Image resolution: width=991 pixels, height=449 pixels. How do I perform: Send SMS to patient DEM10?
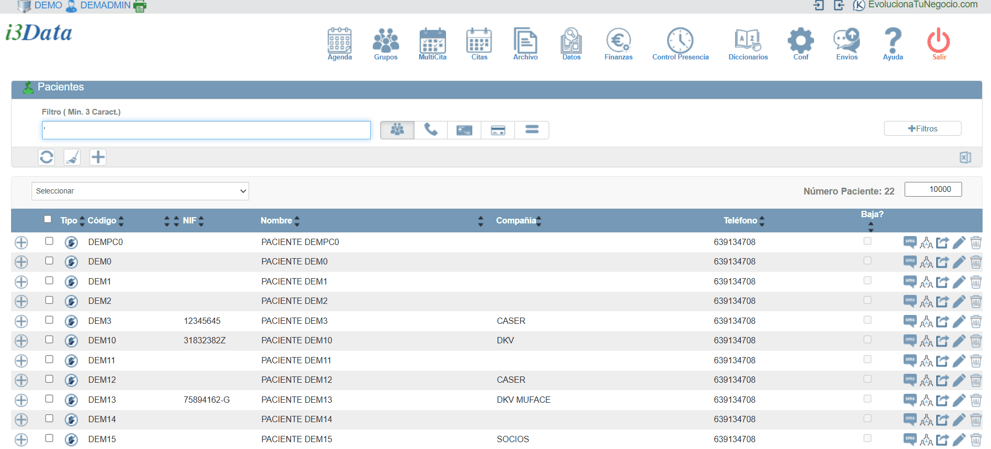[909, 341]
